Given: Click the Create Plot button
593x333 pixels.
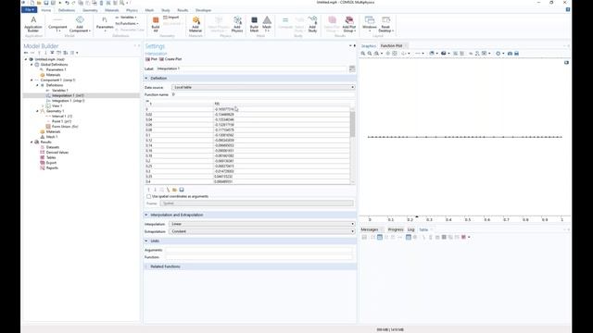Looking at the screenshot, I should [x=170, y=59].
